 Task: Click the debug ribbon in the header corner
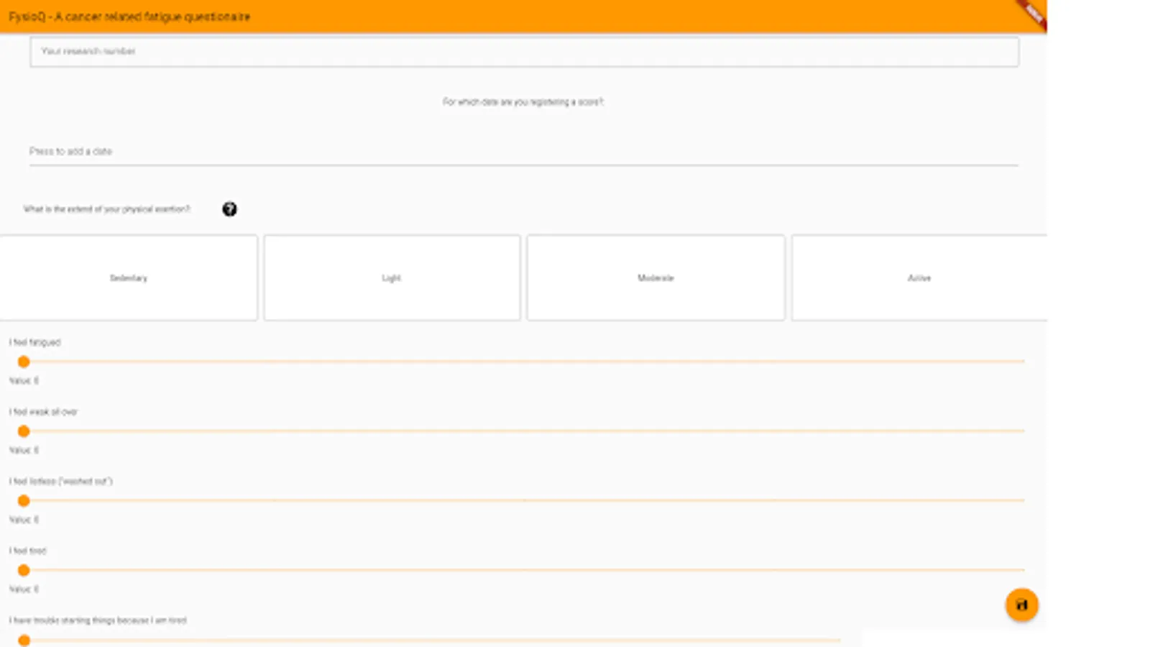click(1032, 14)
